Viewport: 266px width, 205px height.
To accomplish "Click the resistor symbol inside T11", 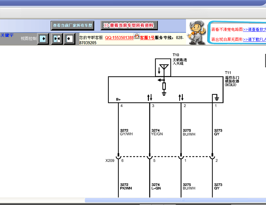I will click(x=164, y=86).
